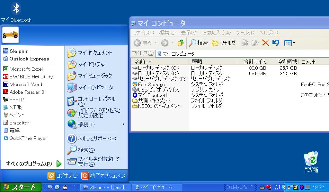This screenshot has width=329, height=192.
Task: Select ローカル ディスク (D:)
Action: pos(156,73)
